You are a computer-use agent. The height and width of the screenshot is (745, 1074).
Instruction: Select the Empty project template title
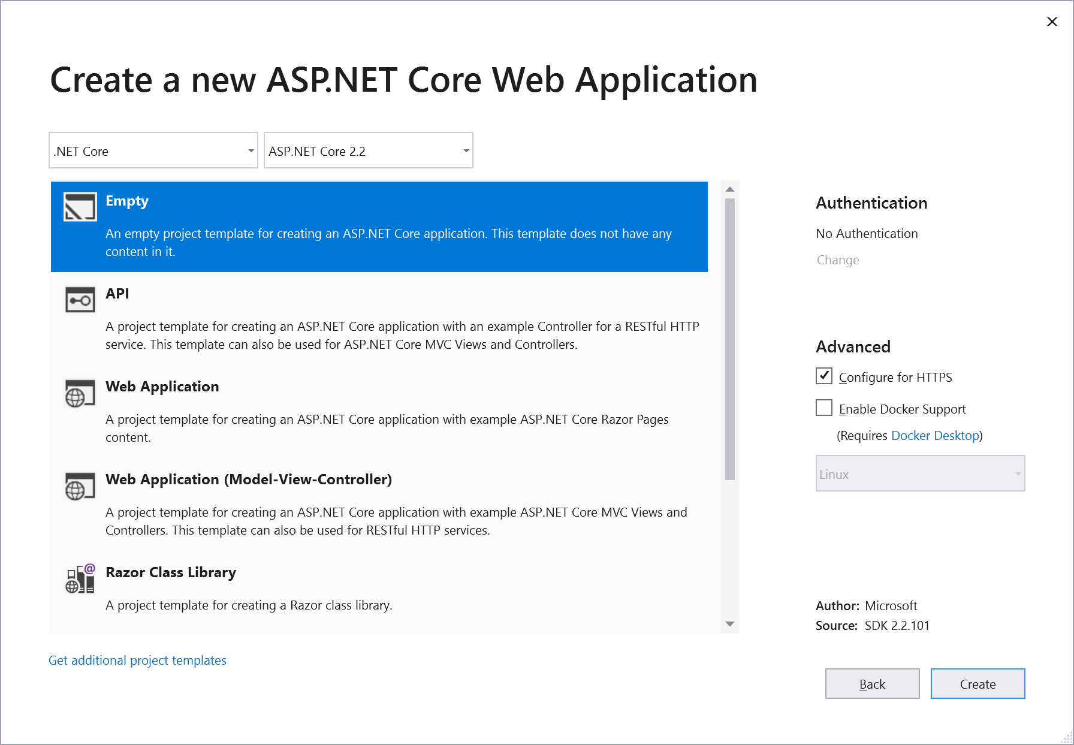(x=127, y=201)
